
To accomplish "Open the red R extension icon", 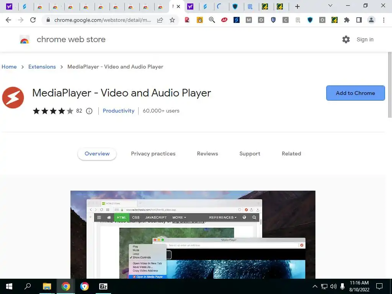I will click(187, 20).
